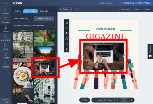
Task: Redo the last action
Action: [108, 100]
